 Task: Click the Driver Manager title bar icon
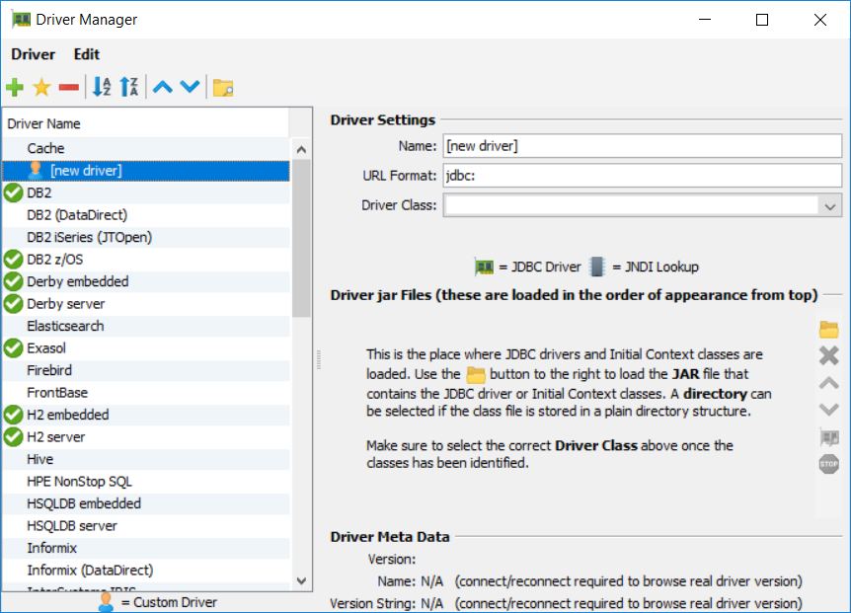tap(22, 20)
